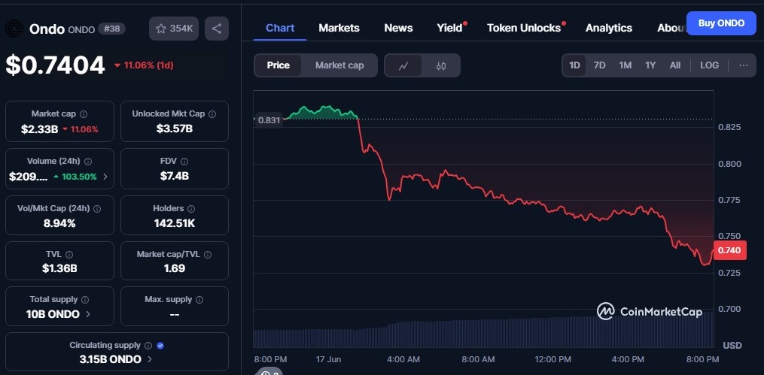Click the Ondo logo icon
764x375 pixels.
coord(14,29)
